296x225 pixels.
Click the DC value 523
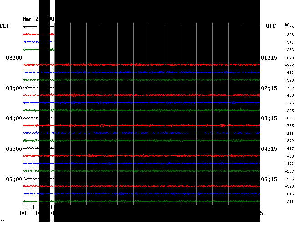pos(291,80)
